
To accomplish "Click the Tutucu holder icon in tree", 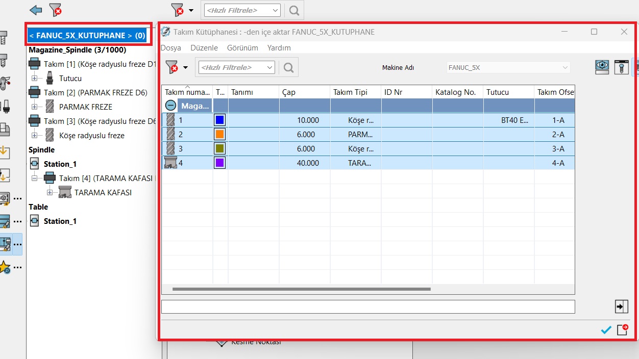I will [50, 79].
